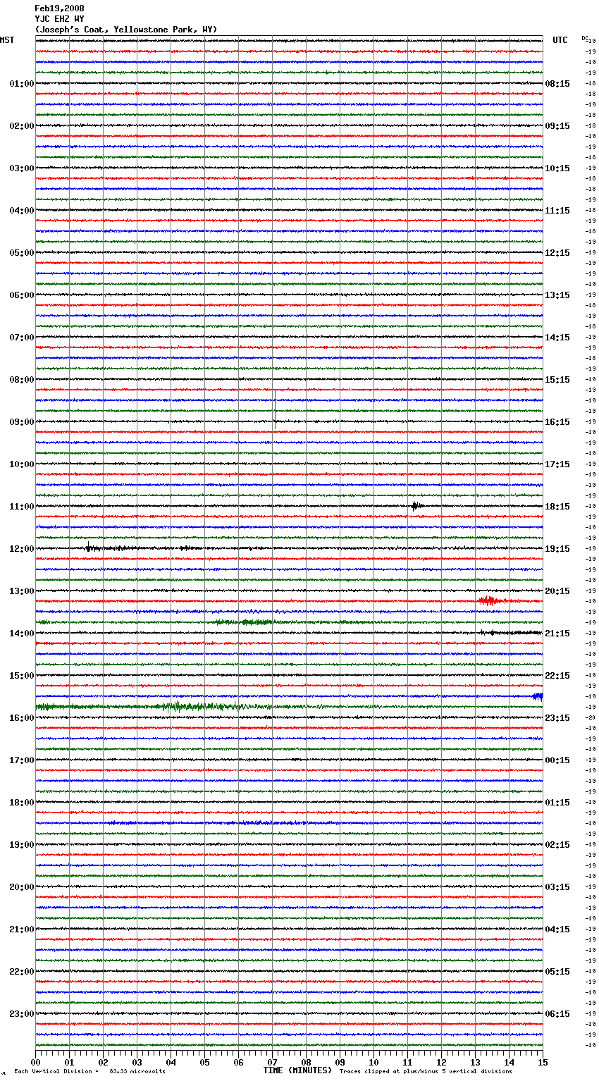Click the 04:00 MST hour label
The width and height of the screenshot is (599, 1081).
[x=22, y=211]
